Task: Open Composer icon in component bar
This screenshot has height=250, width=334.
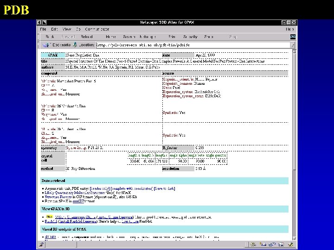Action: [x=290, y=244]
